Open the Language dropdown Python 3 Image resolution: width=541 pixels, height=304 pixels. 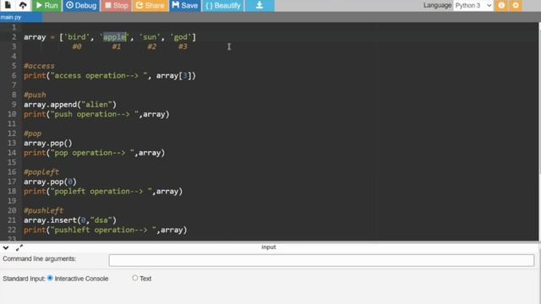[x=473, y=6]
